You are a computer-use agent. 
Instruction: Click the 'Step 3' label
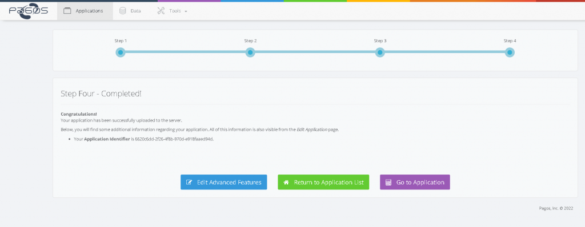point(380,41)
